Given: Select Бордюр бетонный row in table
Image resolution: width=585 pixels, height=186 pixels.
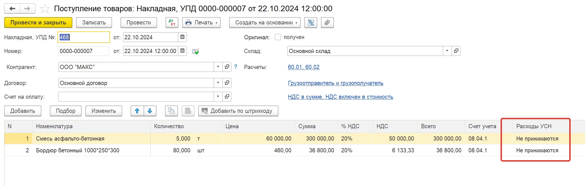Looking at the screenshot, I should click(294, 150).
